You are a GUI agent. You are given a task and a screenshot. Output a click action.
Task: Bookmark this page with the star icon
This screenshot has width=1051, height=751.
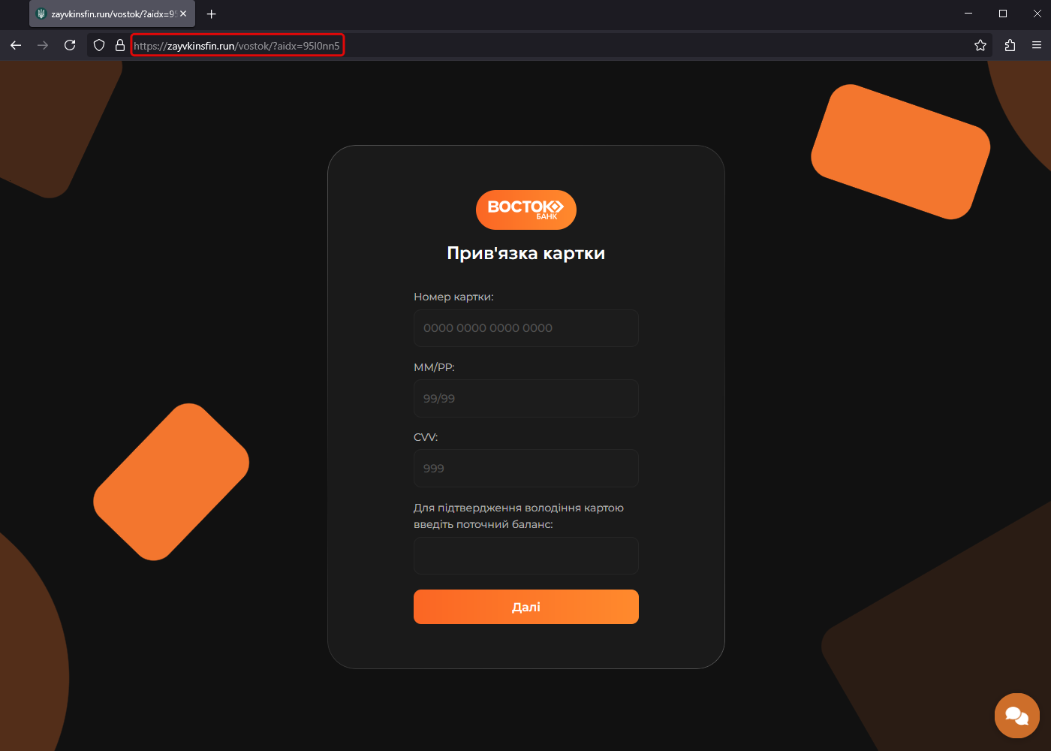(980, 45)
